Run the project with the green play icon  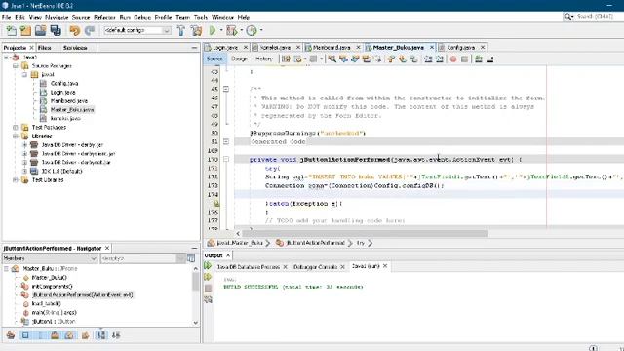213,30
